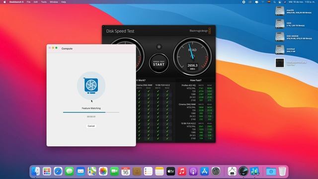Select the Untitled drive on the desktop
The image size is (318, 179).
pos(280,50)
